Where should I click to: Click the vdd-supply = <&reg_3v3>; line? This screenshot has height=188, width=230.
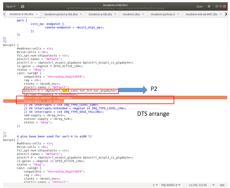45,115
